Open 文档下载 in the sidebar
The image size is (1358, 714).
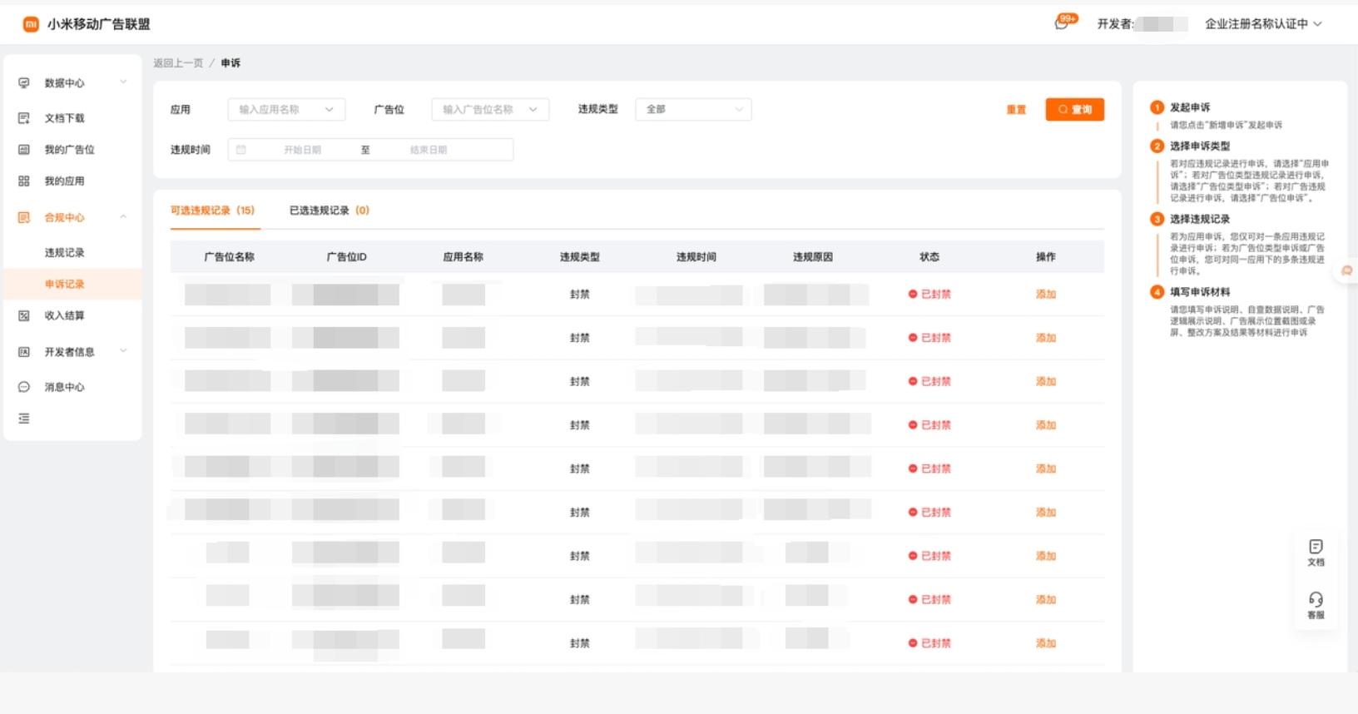click(64, 118)
